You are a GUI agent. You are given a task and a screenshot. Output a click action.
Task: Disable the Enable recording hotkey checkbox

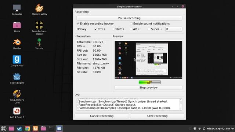point(78,23)
